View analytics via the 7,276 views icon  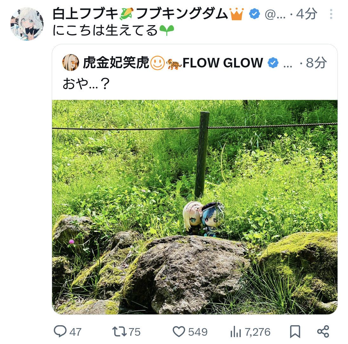236,332
